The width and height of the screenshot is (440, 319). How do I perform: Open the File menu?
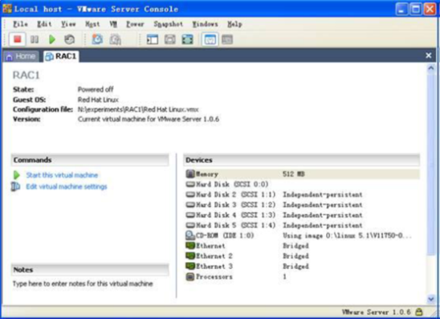[x=20, y=24]
